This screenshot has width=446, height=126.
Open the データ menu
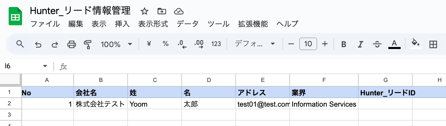(x=188, y=24)
